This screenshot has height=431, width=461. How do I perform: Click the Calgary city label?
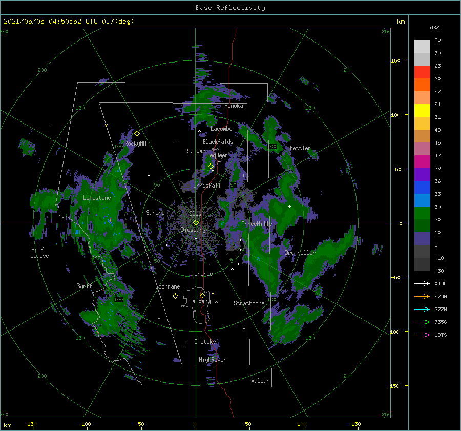point(200,301)
